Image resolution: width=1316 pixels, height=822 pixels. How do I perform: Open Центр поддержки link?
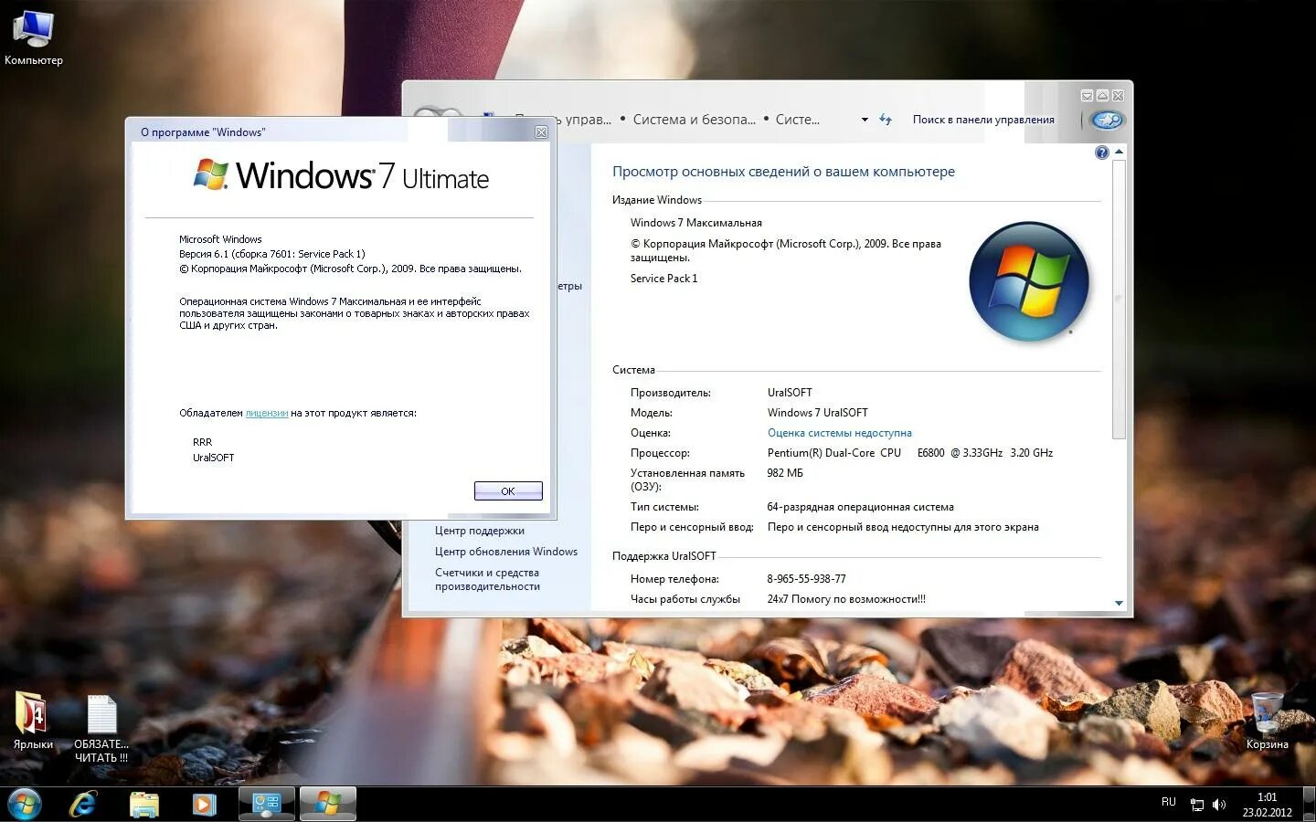click(480, 531)
